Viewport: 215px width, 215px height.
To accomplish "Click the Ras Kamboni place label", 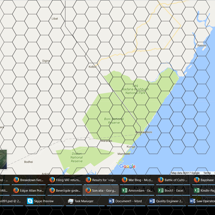I will pos(144,132).
